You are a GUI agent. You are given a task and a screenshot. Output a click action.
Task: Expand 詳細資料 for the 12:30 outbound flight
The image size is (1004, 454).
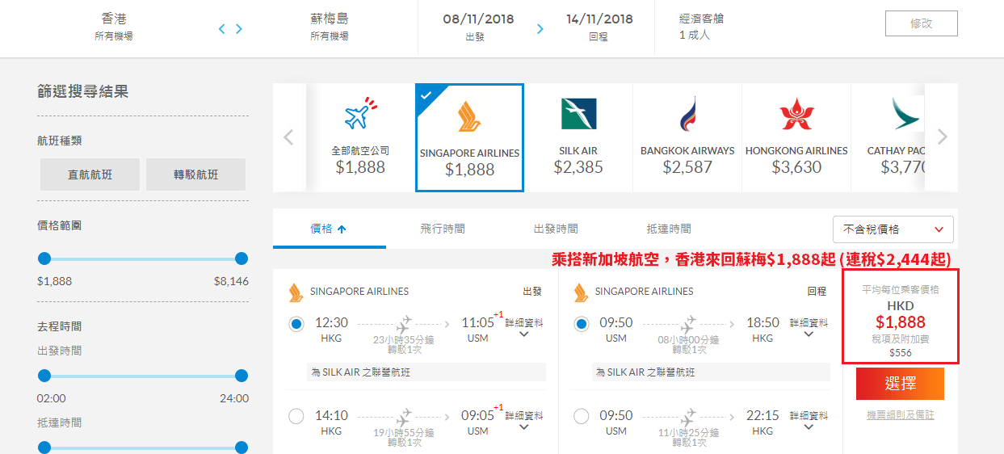[x=524, y=327]
